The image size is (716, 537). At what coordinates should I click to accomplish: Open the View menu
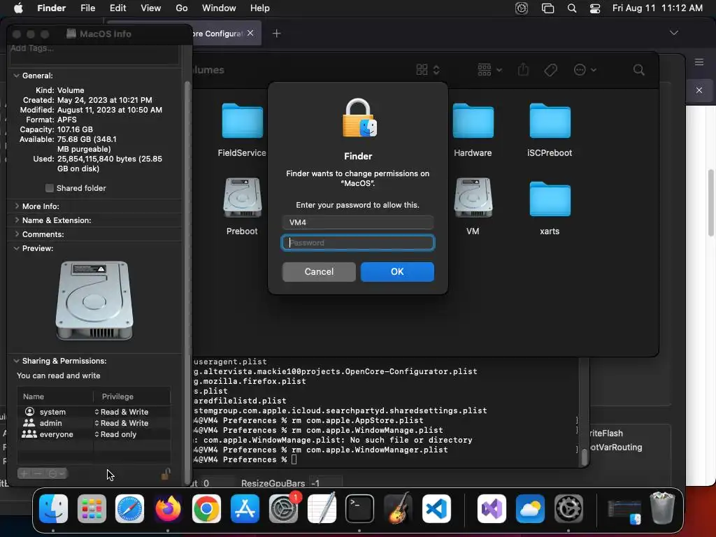pos(151,8)
